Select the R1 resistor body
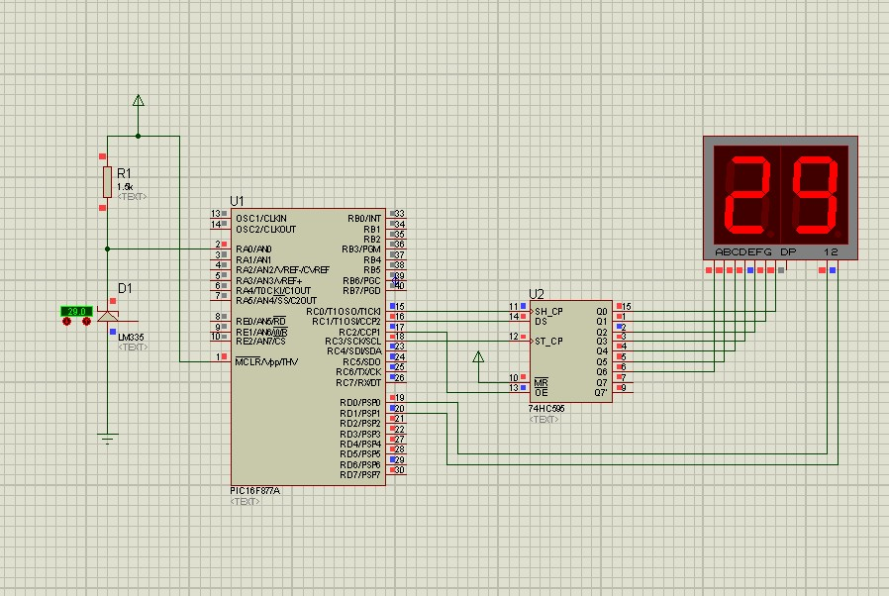 coord(107,182)
